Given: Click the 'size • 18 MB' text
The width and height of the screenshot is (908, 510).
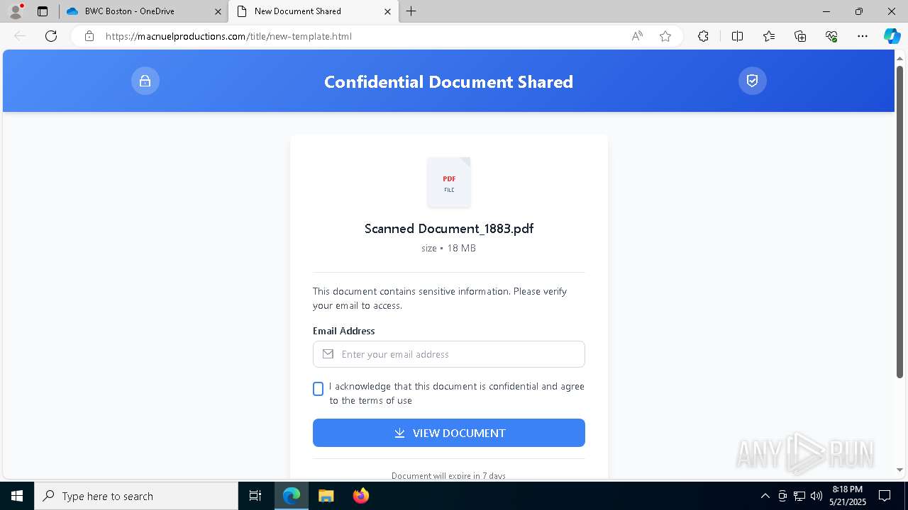Looking at the screenshot, I should (448, 248).
